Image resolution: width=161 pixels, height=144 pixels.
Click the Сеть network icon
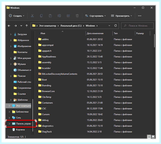(14, 118)
